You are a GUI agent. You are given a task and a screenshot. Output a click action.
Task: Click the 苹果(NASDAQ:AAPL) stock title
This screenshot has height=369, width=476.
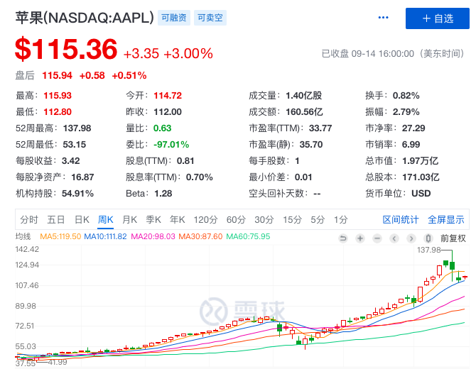tap(85, 18)
